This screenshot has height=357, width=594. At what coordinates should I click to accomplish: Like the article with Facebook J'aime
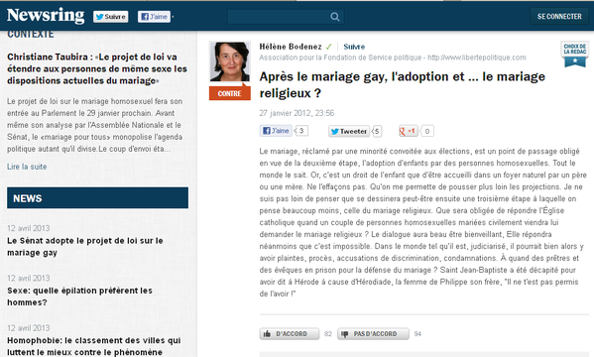[276, 131]
